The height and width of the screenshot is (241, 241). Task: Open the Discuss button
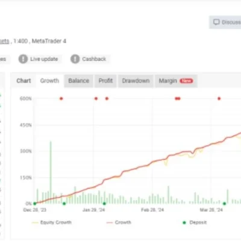pos(225,22)
